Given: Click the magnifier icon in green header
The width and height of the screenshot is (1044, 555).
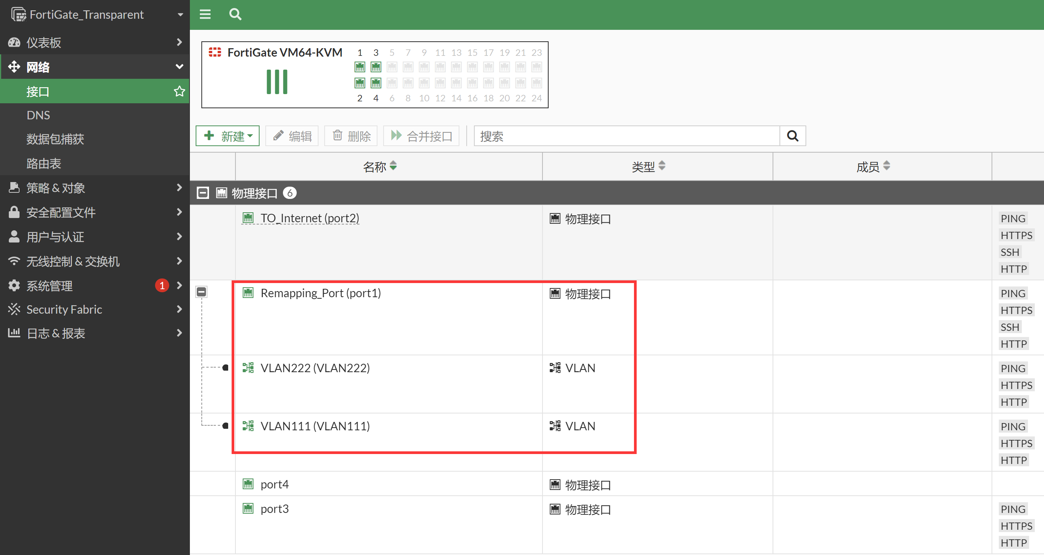Looking at the screenshot, I should point(235,15).
